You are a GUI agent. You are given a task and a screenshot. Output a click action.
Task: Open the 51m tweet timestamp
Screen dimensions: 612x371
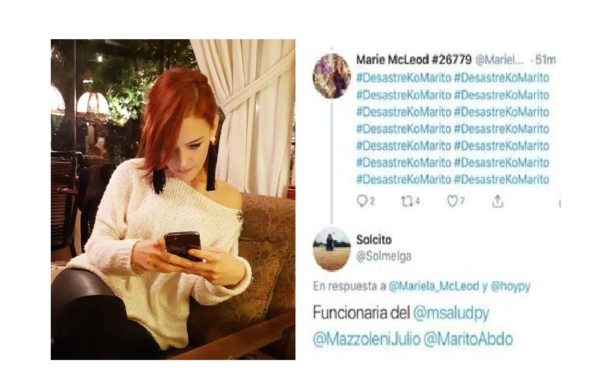coord(545,60)
